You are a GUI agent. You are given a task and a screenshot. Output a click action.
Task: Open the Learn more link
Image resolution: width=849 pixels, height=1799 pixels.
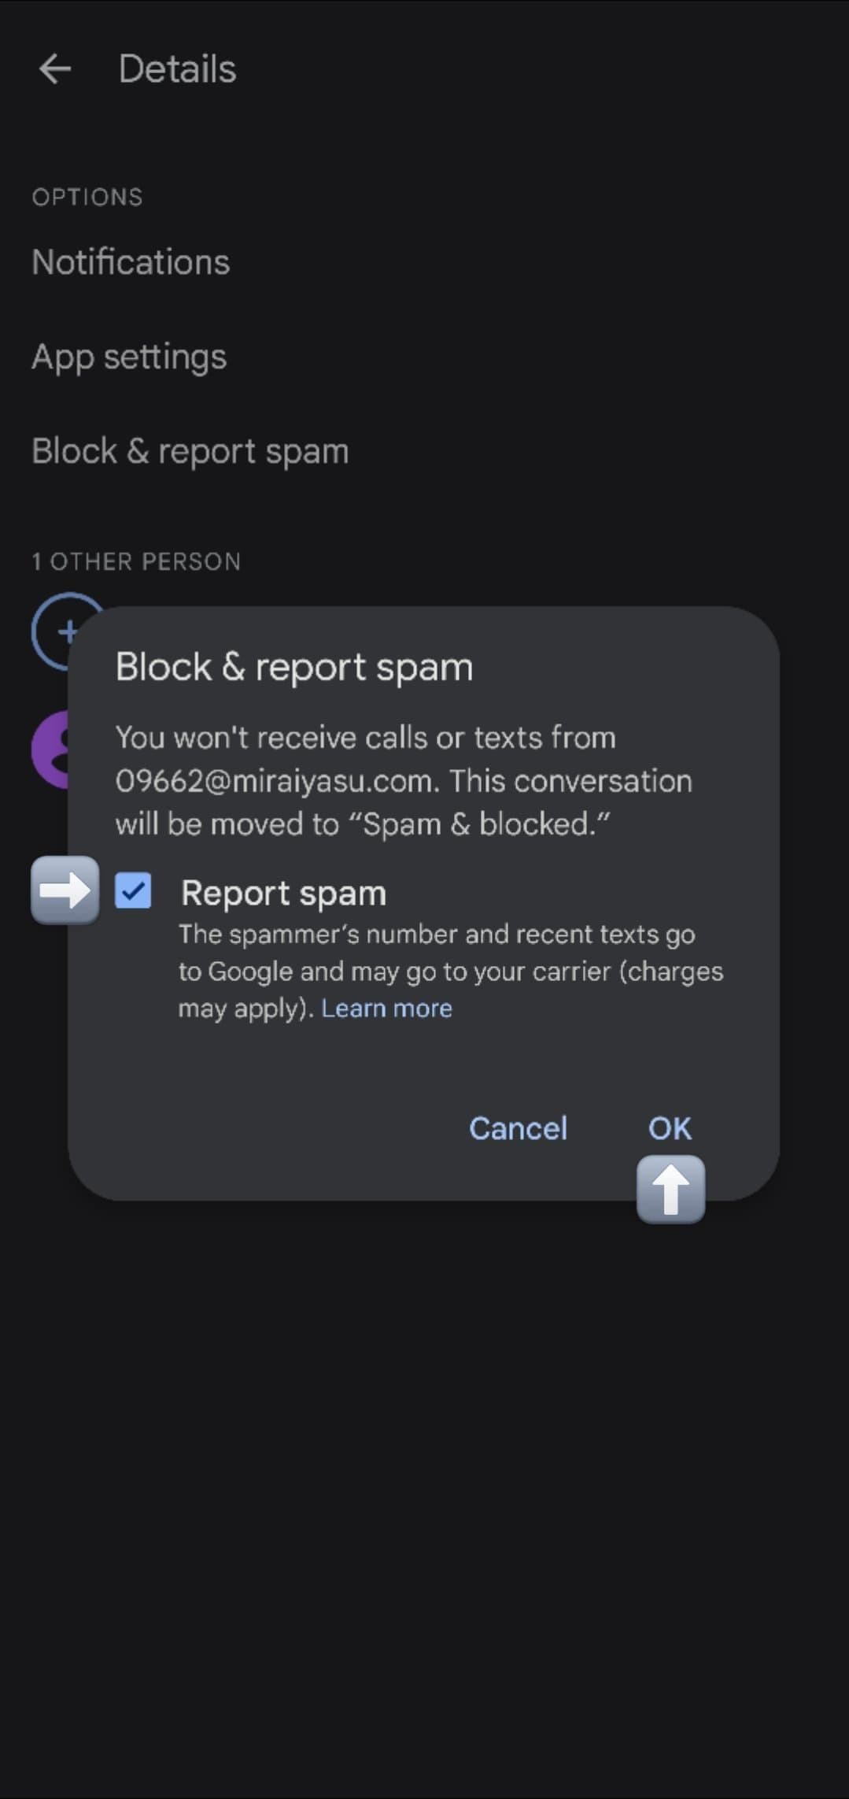386,1008
